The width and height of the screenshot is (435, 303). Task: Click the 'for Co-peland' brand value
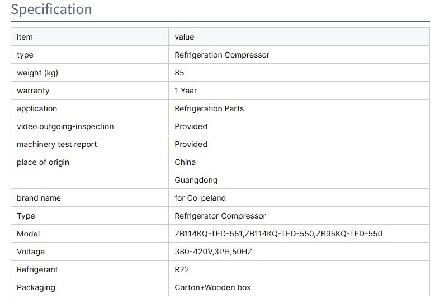point(200,198)
